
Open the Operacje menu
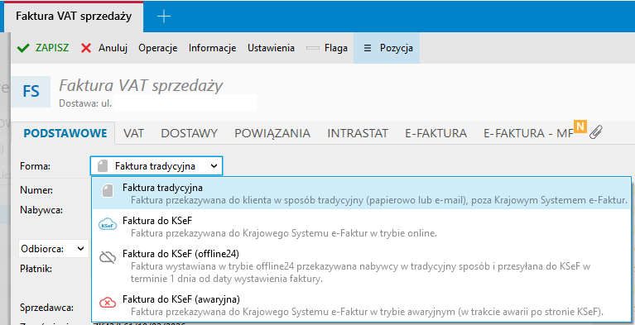(158, 48)
